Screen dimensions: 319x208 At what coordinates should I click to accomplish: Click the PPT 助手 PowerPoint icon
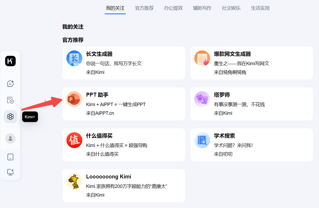coord(74,99)
